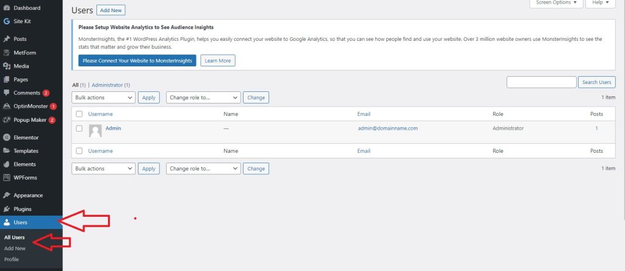
Task: Click the Elements leaf icon
Action: coord(6,164)
